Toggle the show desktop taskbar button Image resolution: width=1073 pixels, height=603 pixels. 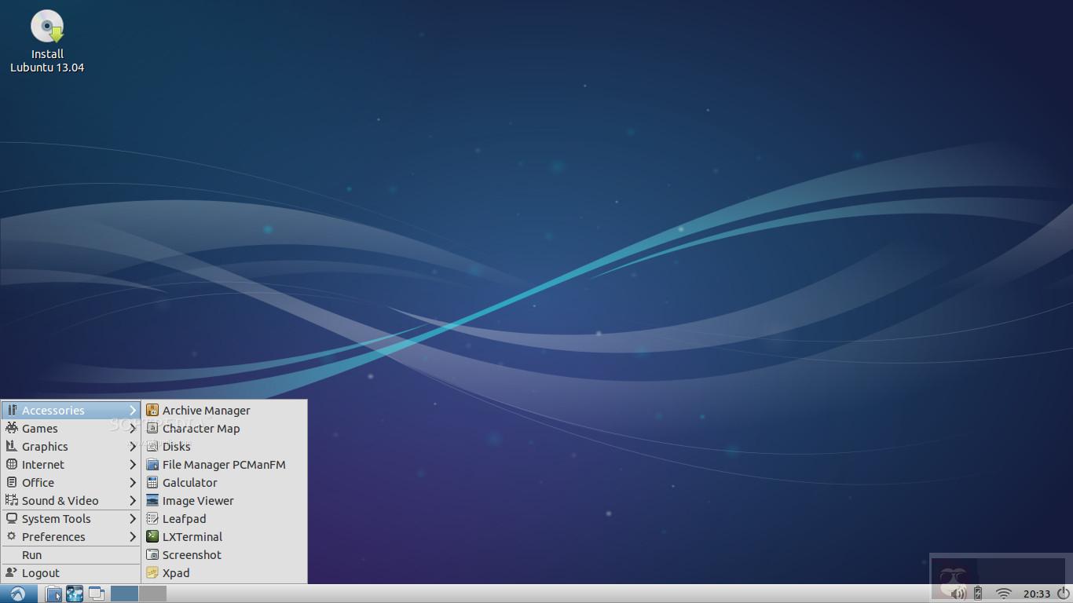(95, 594)
